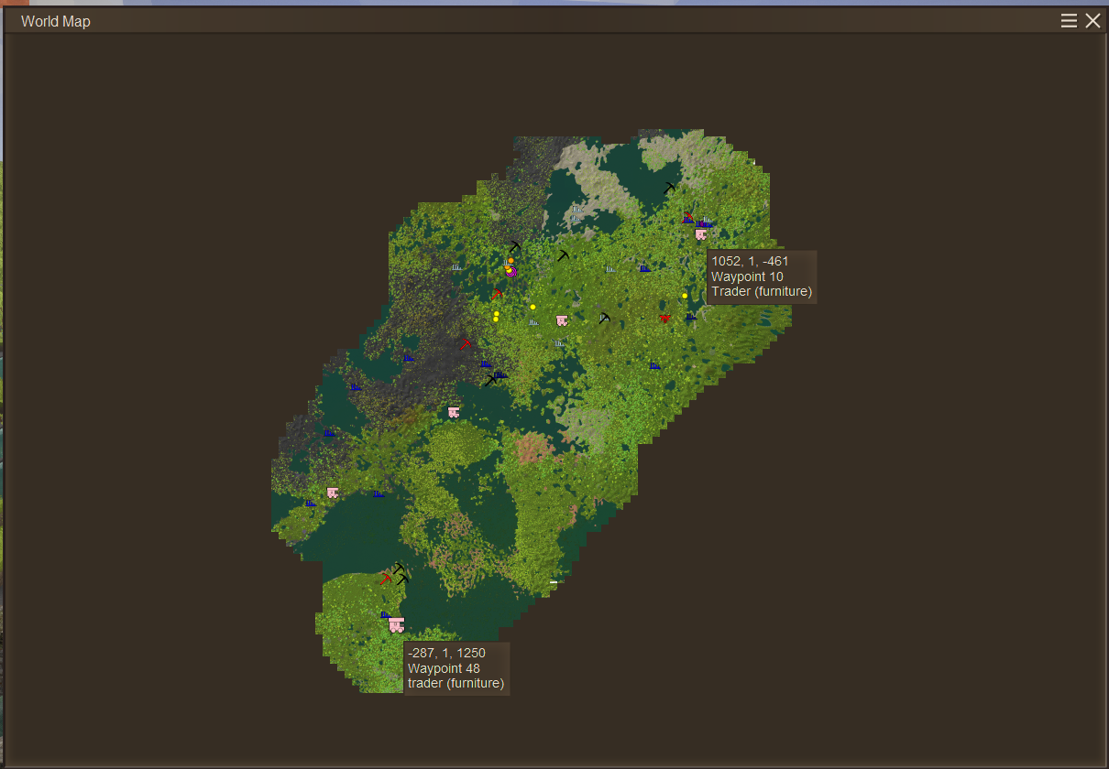Close the World Map window
Image resolution: width=1109 pixels, height=769 pixels.
coord(1093,21)
